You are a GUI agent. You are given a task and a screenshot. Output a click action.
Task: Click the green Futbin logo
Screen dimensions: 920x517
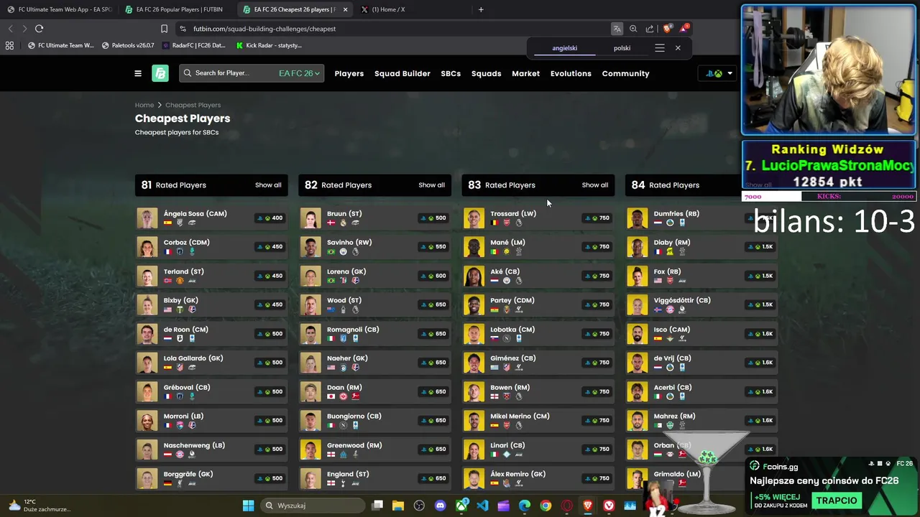[x=160, y=73]
